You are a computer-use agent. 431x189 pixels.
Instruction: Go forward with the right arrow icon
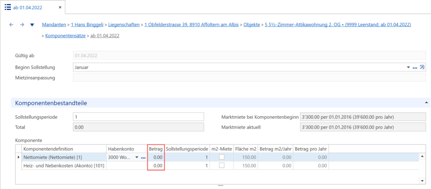[22, 25]
